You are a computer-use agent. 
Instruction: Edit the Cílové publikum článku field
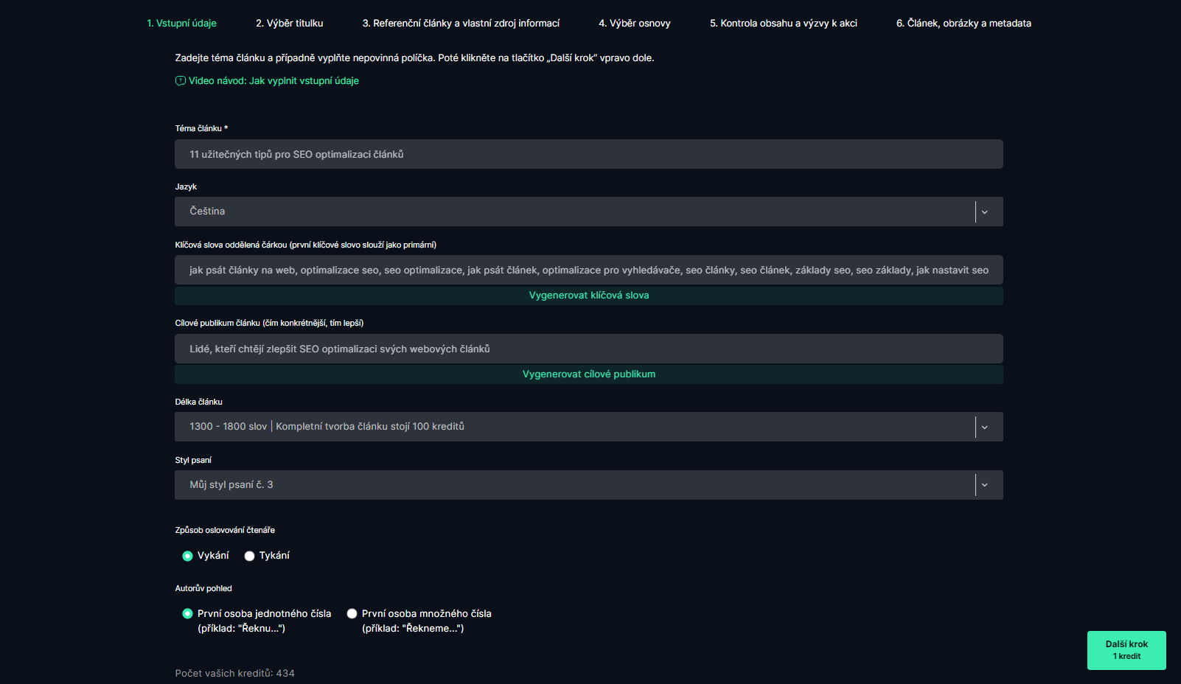(589, 349)
